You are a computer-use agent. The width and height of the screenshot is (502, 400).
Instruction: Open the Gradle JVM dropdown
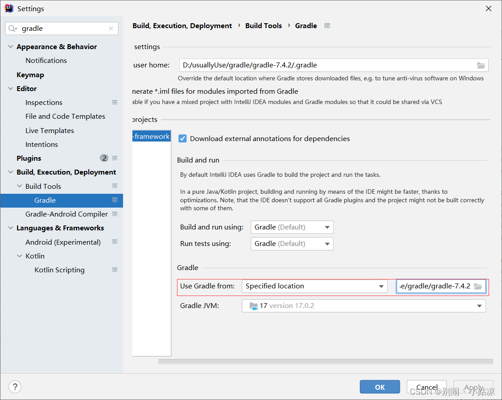pos(363,306)
